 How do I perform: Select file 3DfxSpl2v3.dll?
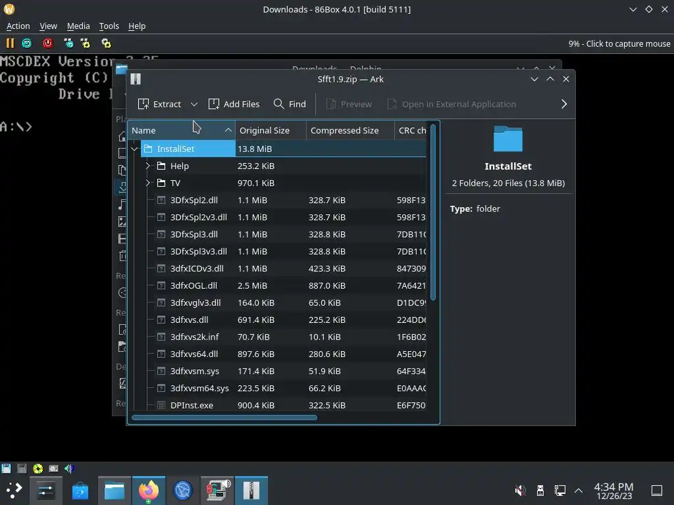[277, 217]
